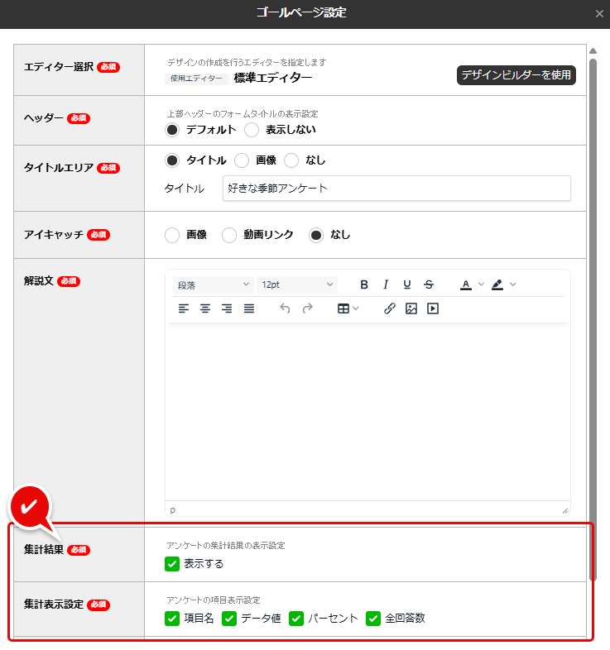
Task: Click the title input field
Action: coord(396,189)
